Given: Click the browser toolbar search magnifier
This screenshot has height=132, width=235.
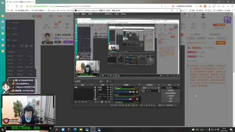Looking at the screenshot, I should point(196,6).
